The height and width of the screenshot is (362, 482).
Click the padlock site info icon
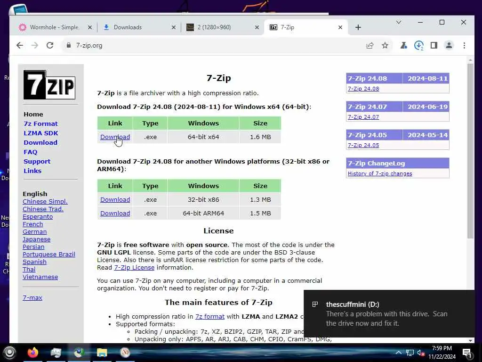click(69, 45)
